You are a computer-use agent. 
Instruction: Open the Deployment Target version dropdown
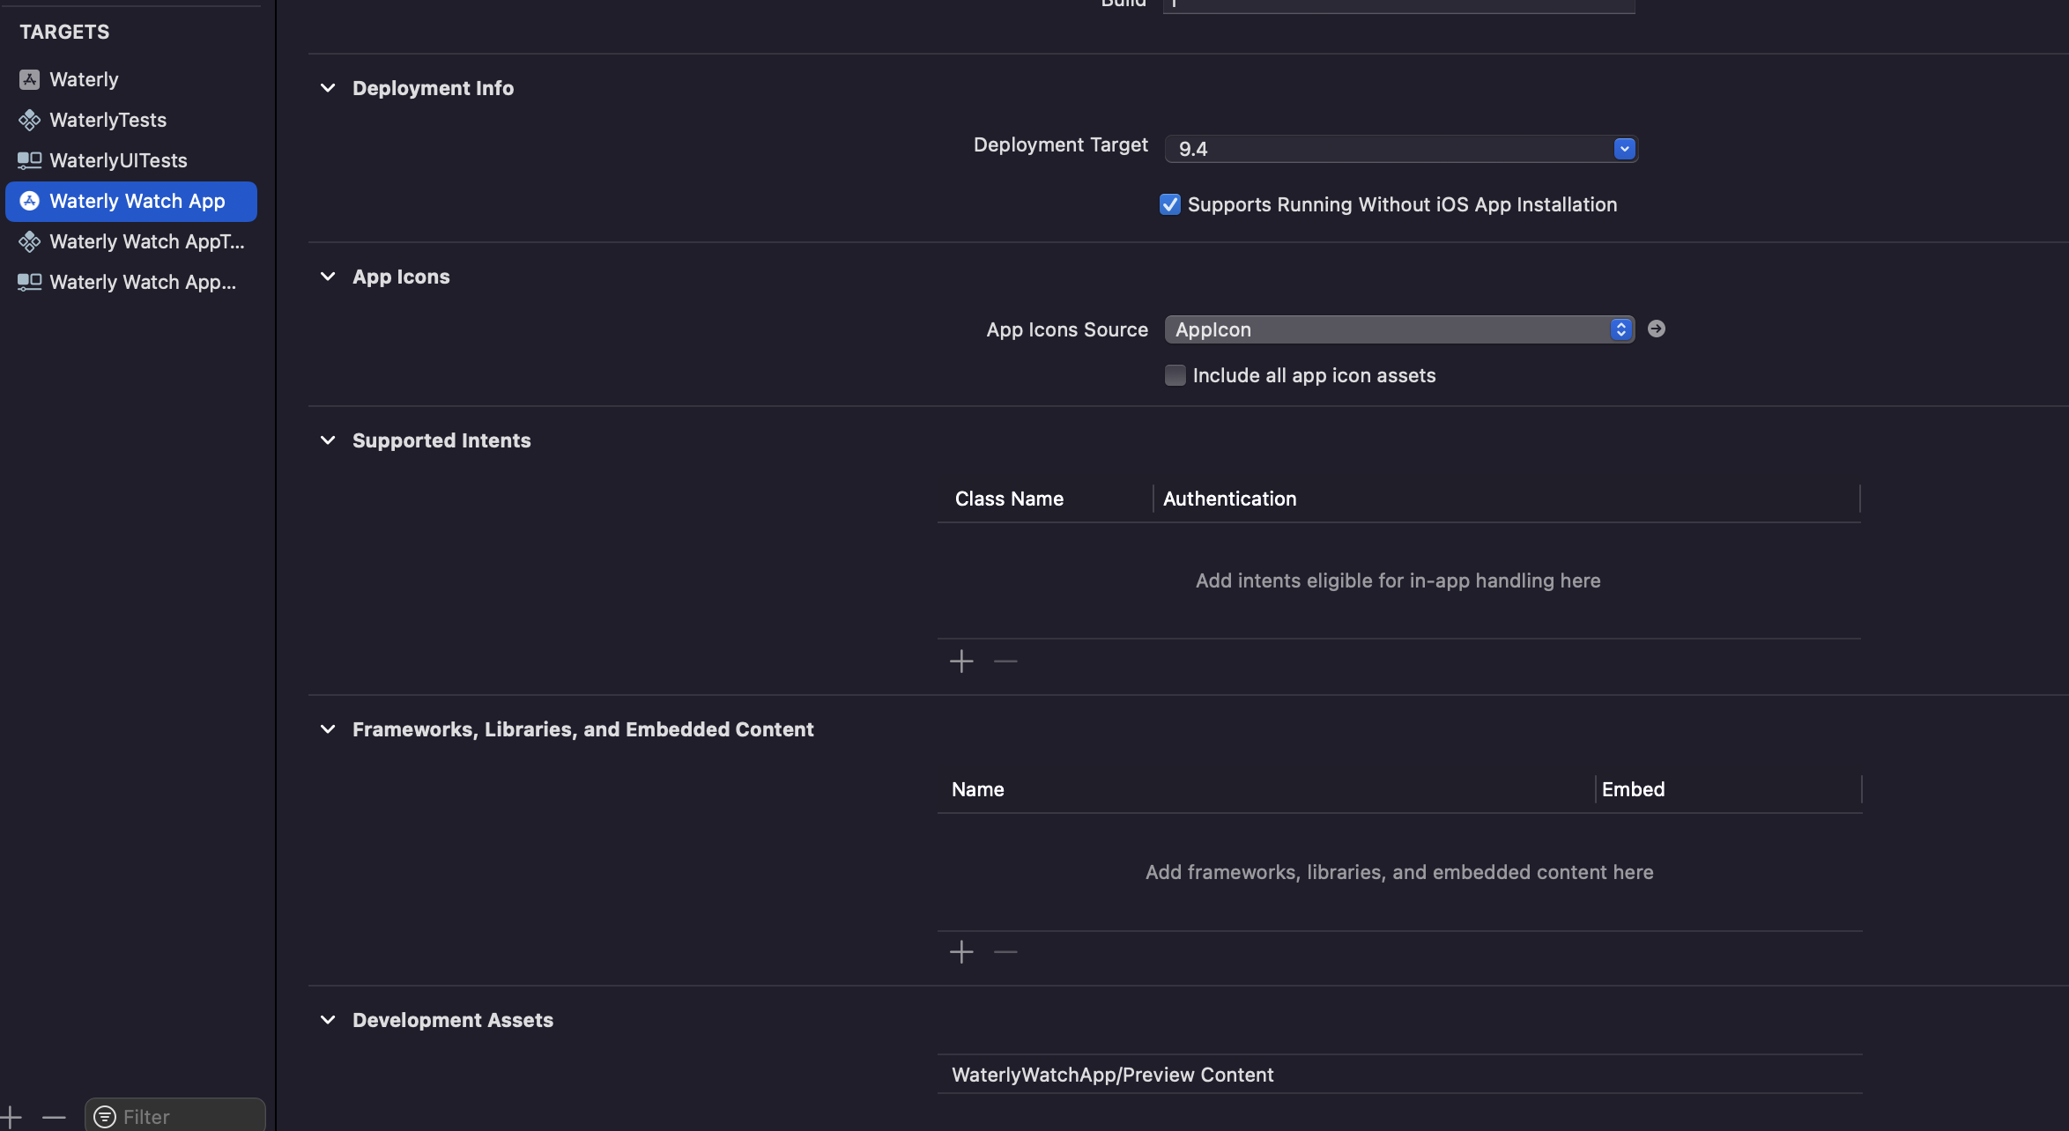(1624, 149)
